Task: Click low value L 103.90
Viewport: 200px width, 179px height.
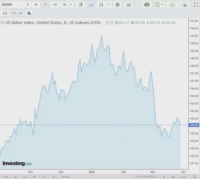Action: coord(153,23)
